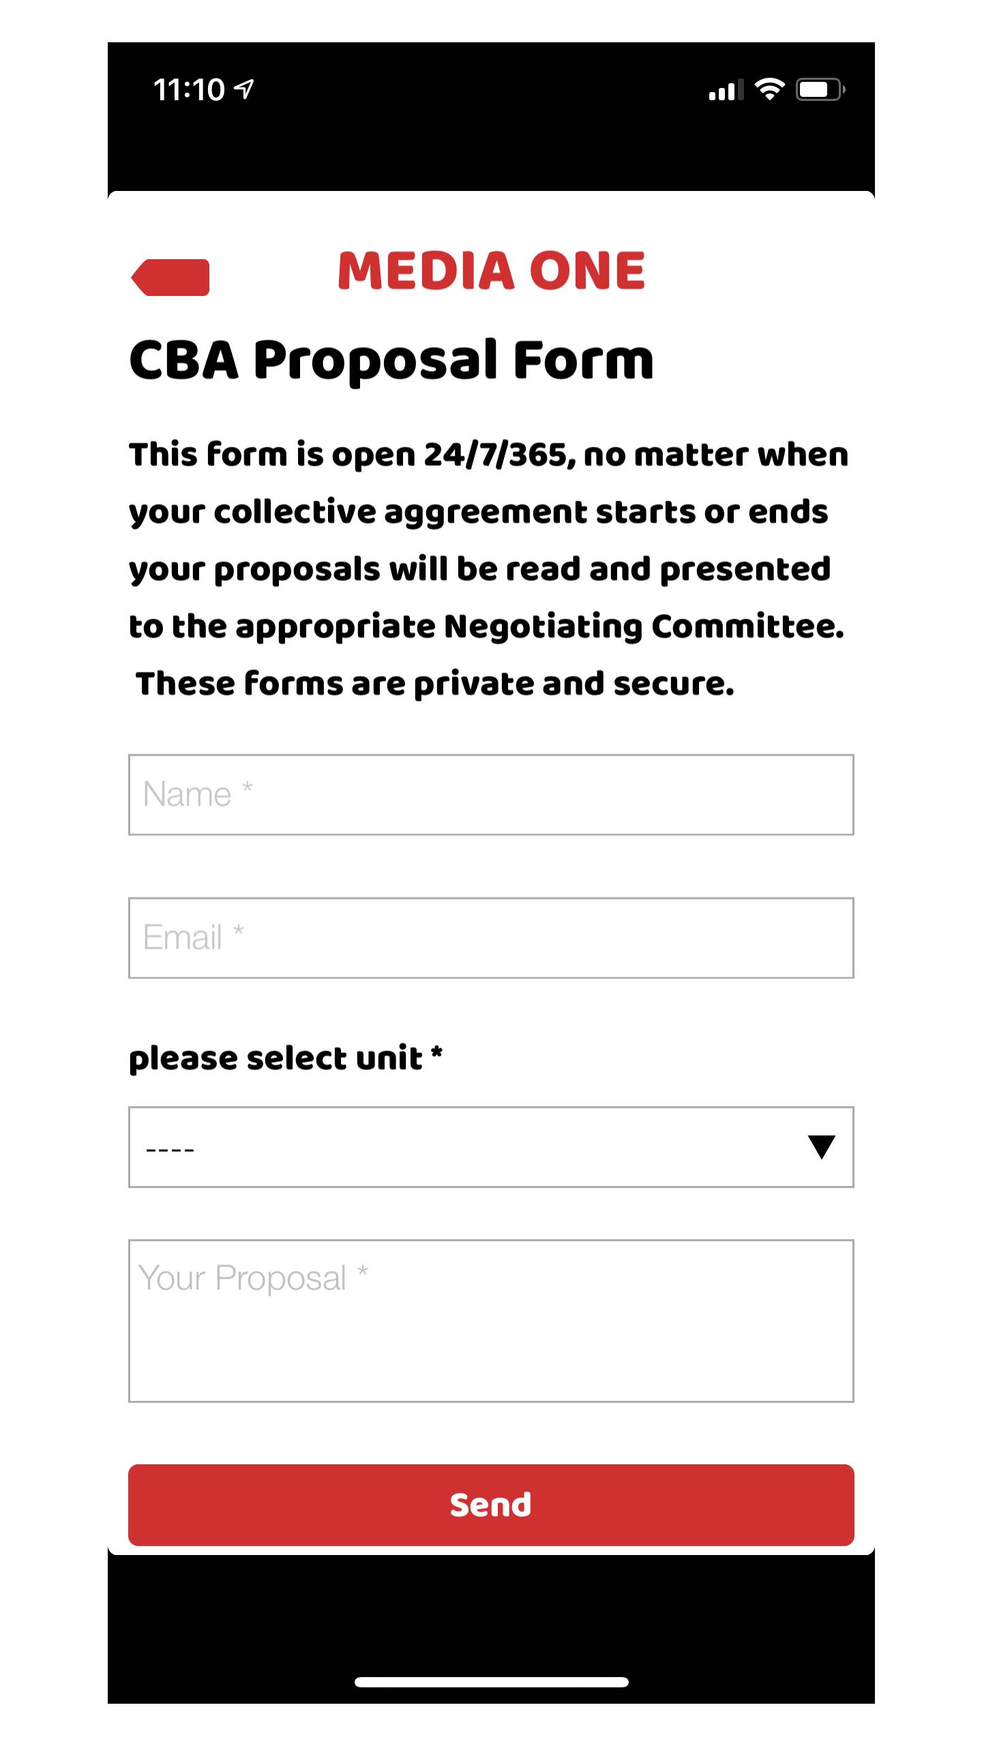Click the please select unit label
Image resolution: width=982 pixels, height=1746 pixels.
coord(286,1059)
